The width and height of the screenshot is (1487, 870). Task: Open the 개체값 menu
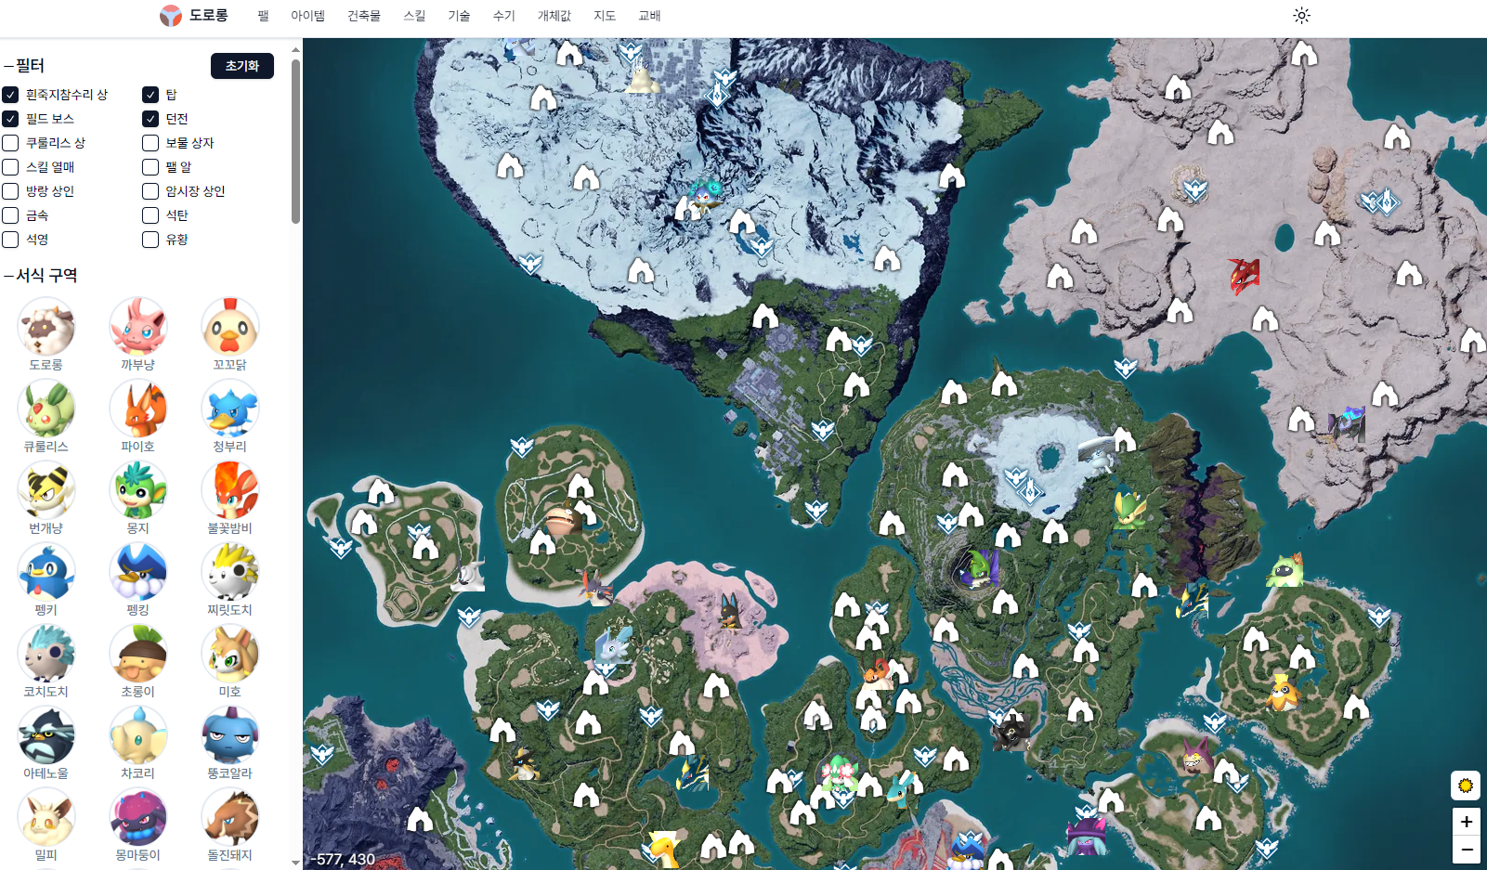[554, 16]
